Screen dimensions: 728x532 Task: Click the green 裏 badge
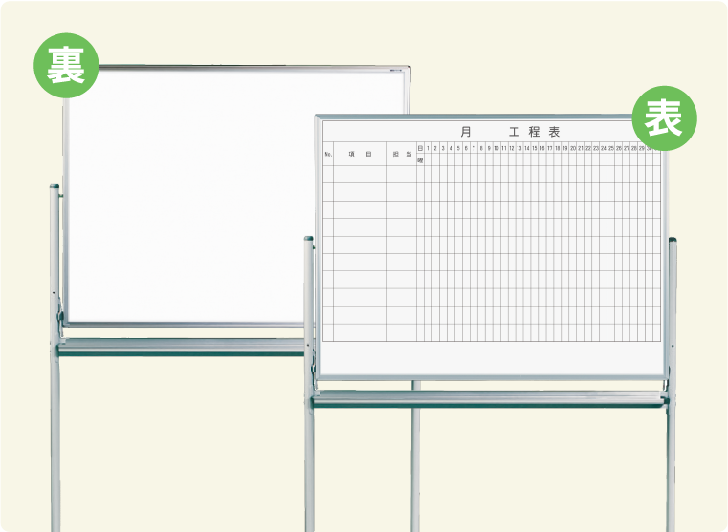tap(66, 65)
